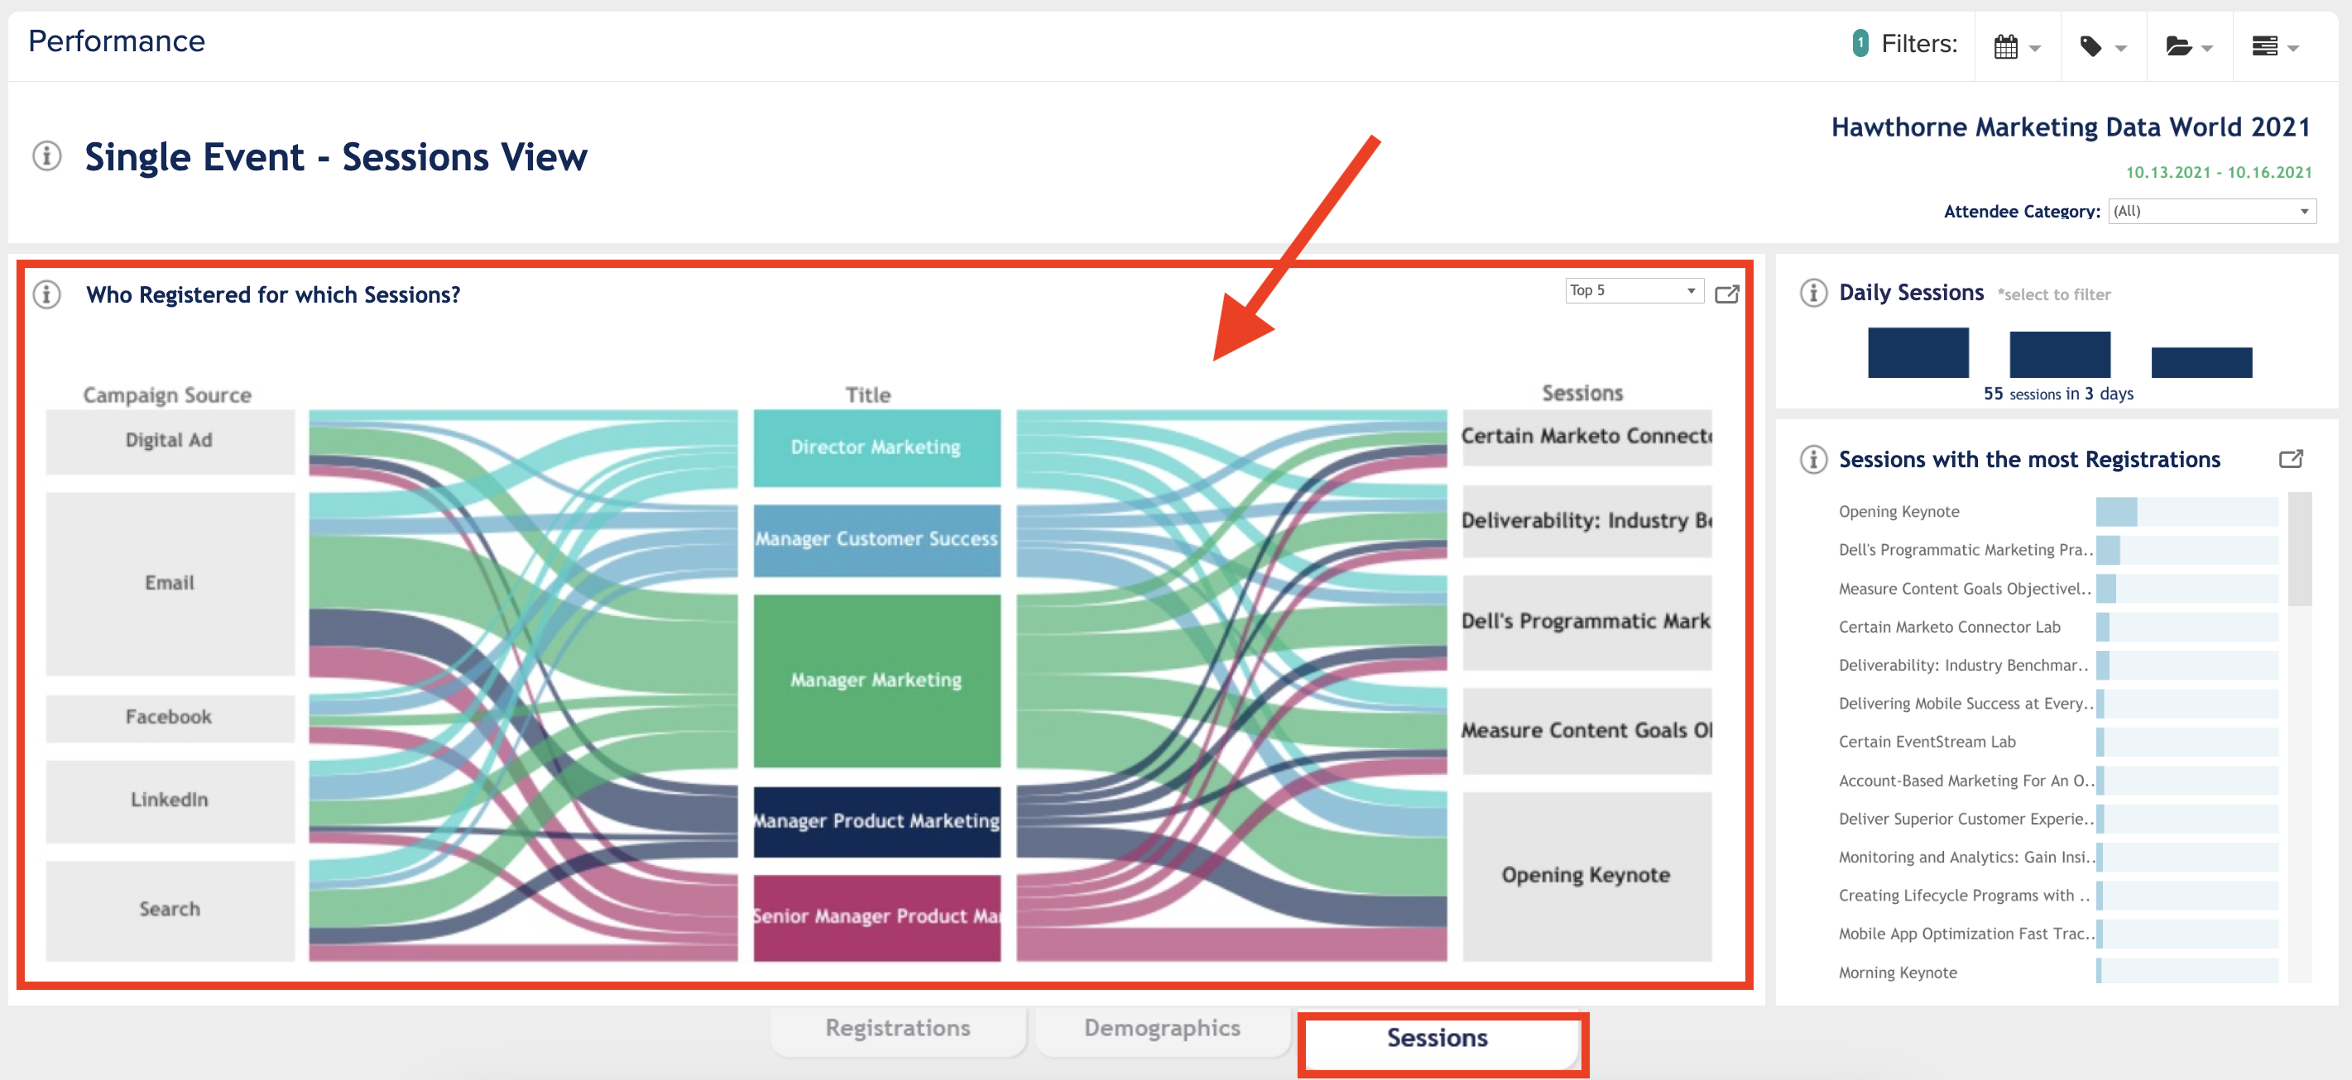The height and width of the screenshot is (1080, 2352).
Task: Expand the calendar filter dropdown arrow
Action: pyautogui.click(x=2035, y=48)
